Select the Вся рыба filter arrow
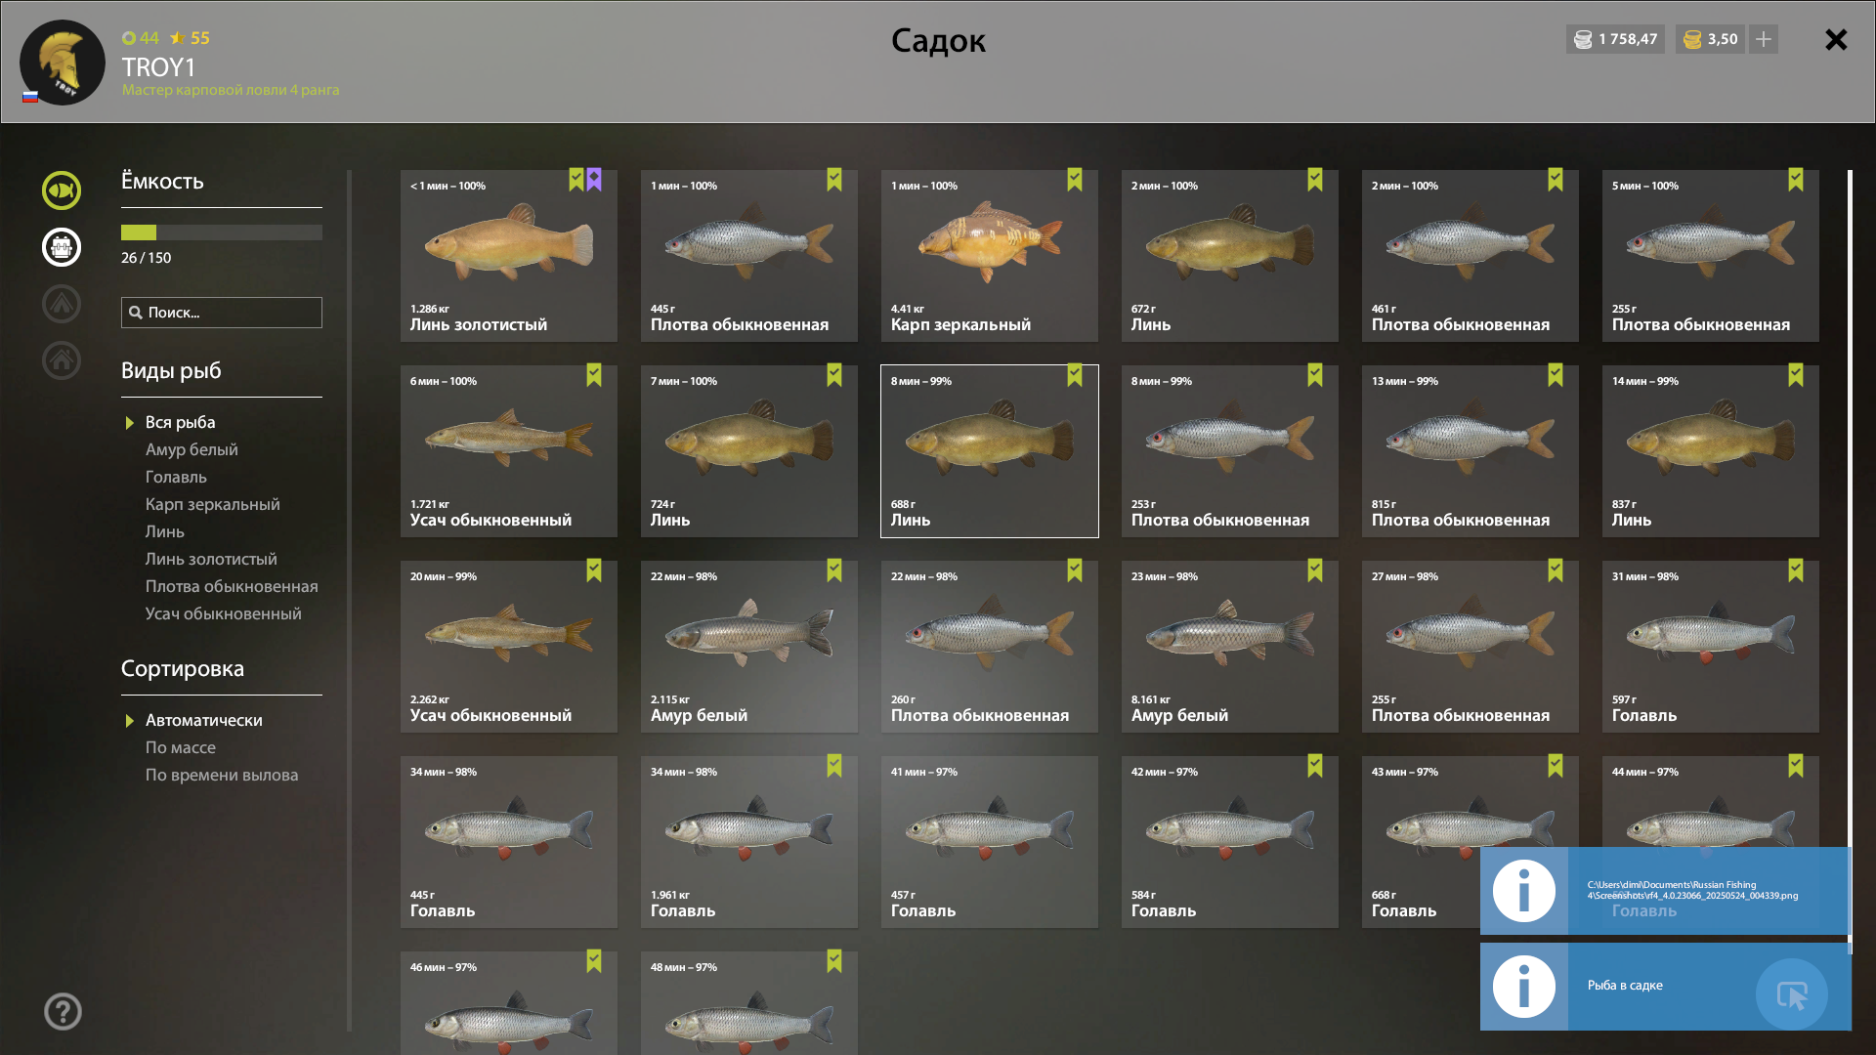Screen dimensions: 1876x1055 pyautogui.click(x=129, y=423)
